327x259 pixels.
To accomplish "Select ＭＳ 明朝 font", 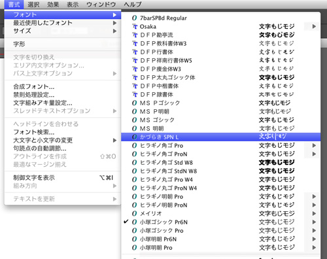I will coord(220,128).
